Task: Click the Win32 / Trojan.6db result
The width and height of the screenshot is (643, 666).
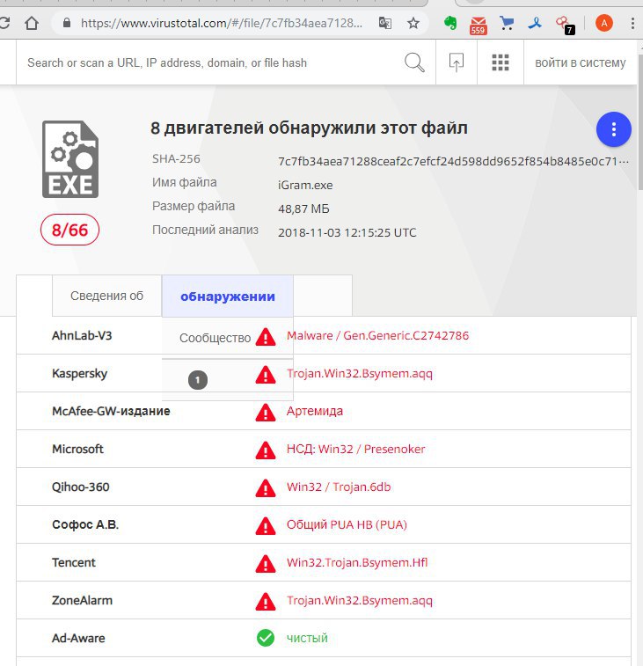Action: (339, 487)
